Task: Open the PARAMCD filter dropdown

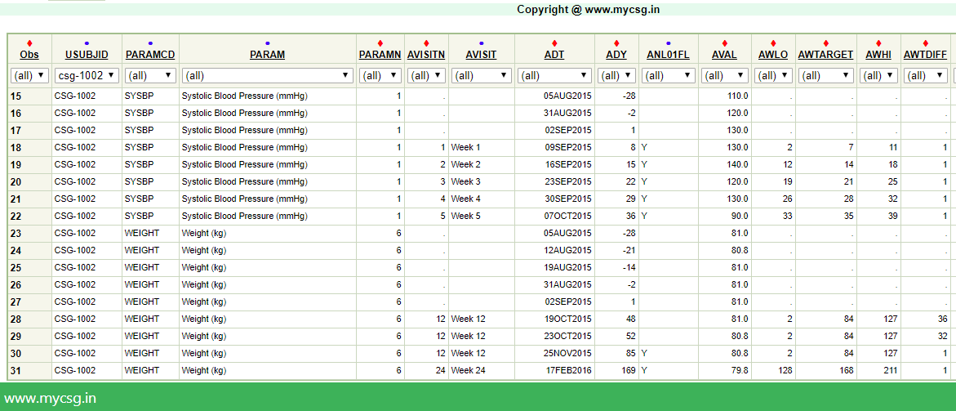Action: 150,76
